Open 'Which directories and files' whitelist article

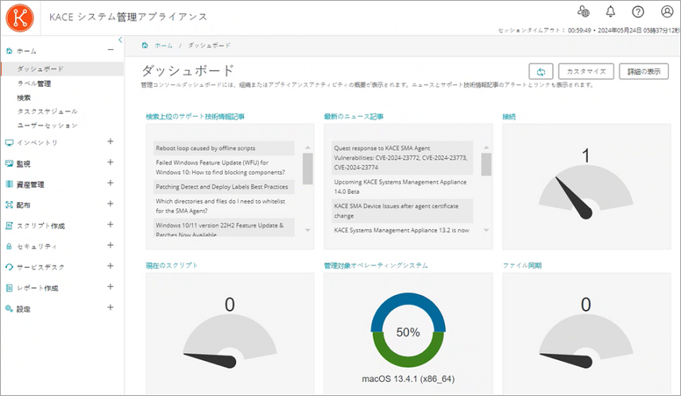pos(223,206)
